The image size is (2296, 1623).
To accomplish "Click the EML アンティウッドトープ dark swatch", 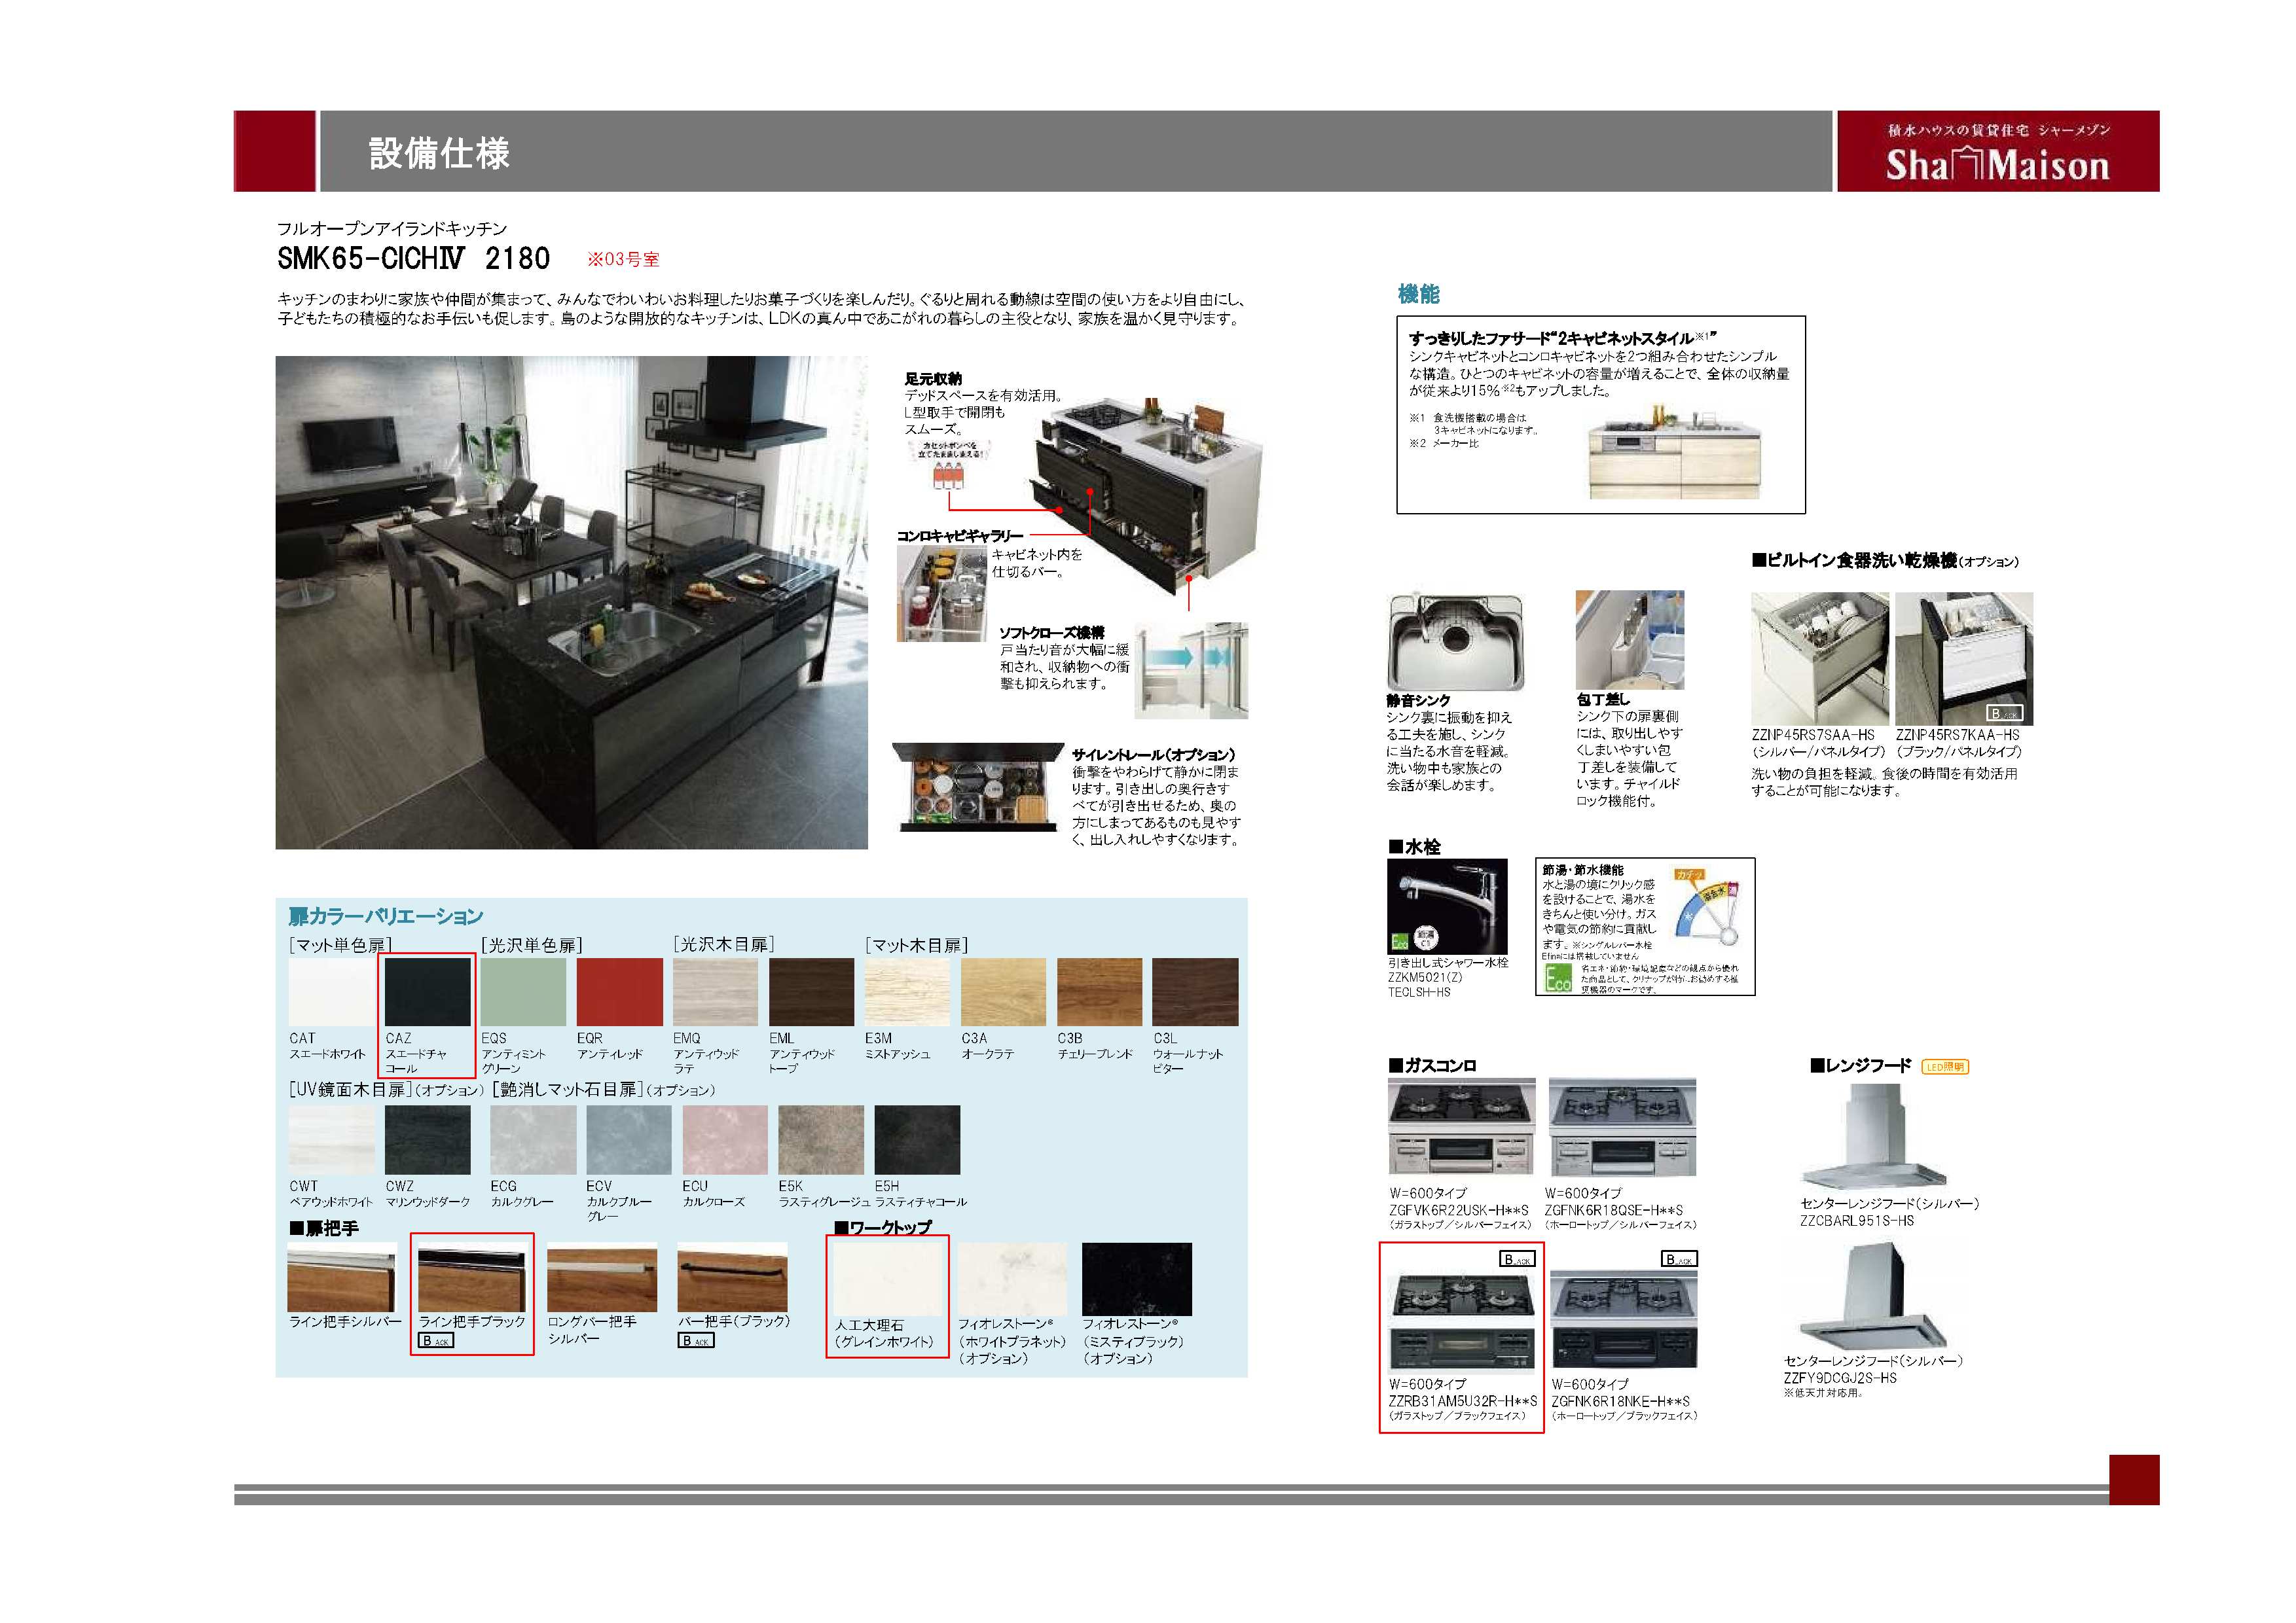I will coord(811,991).
